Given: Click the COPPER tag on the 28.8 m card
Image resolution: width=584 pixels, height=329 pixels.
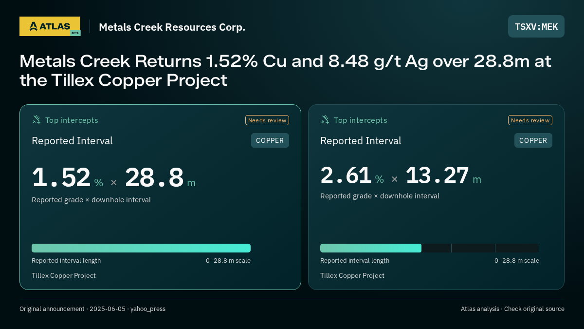Looking at the screenshot, I should (270, 140).
